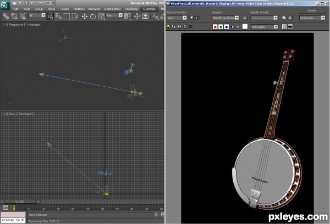Screen dimensions: 330x224
Task: Click the Select and Link chain icon
Action: click(x=5, y=16)
